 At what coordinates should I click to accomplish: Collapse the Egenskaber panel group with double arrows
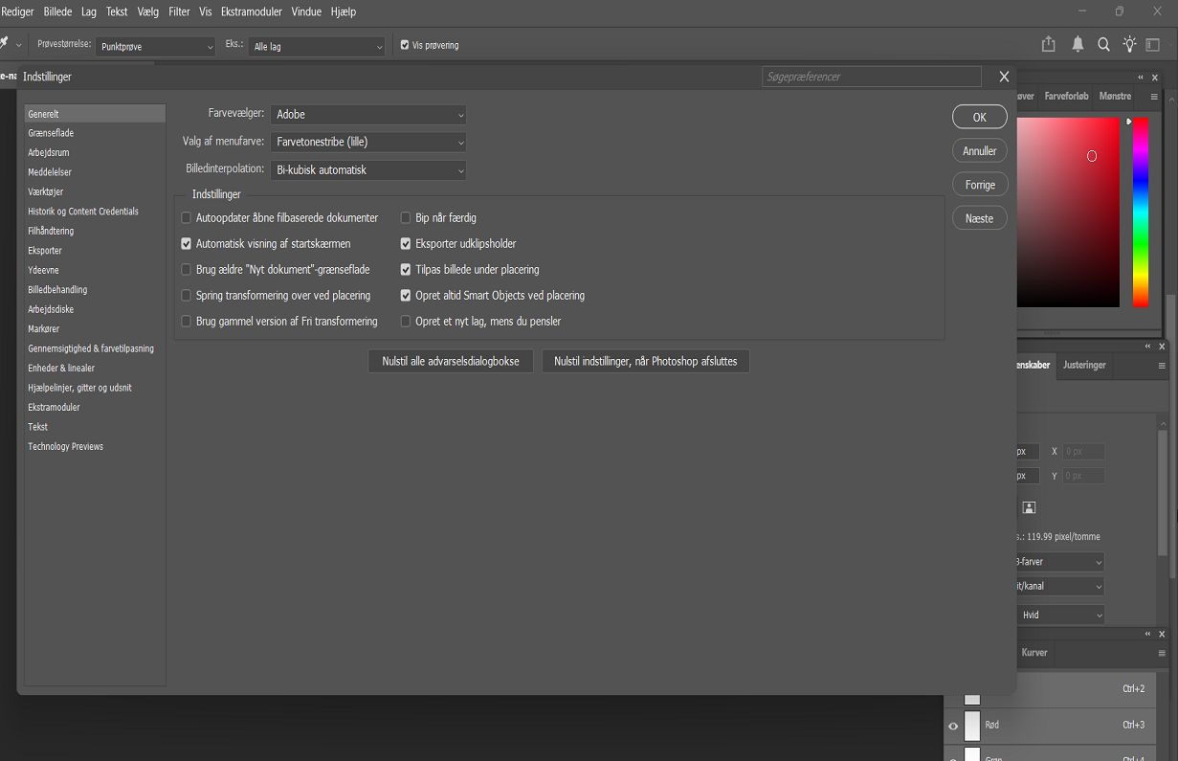[x=1148, y=347]
